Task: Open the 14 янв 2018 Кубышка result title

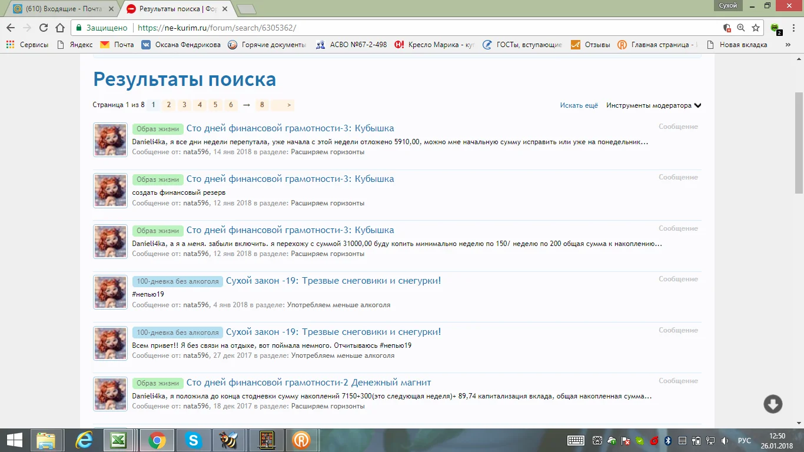Action: click(290, 128)
